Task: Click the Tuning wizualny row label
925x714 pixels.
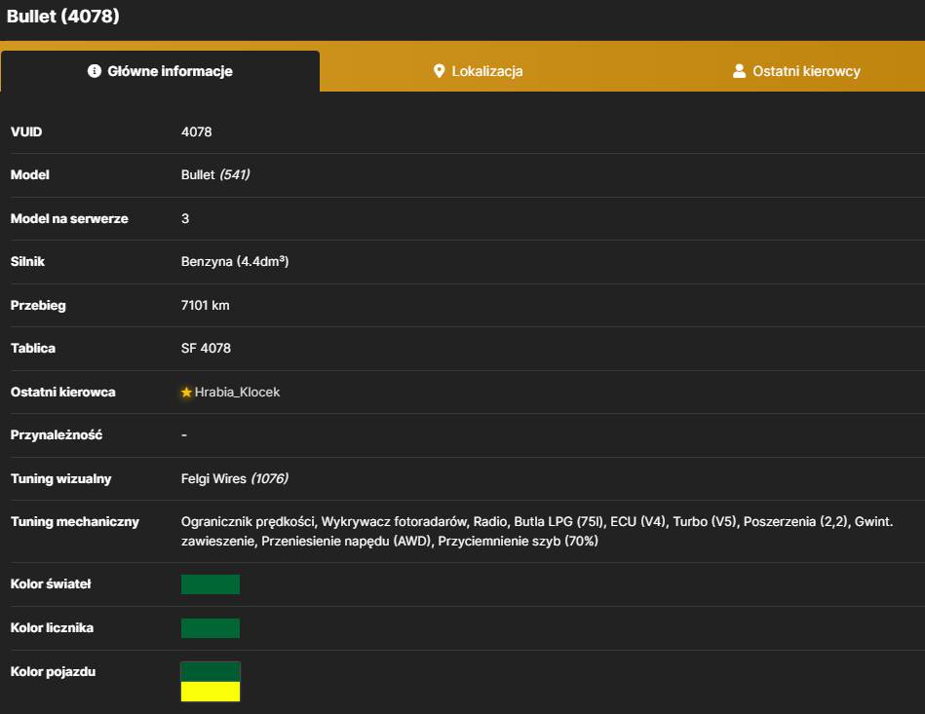Action: (60, 478)
